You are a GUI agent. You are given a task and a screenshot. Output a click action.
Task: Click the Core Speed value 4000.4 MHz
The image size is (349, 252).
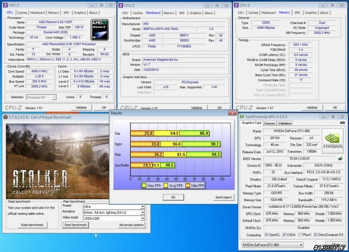point(39,71)
